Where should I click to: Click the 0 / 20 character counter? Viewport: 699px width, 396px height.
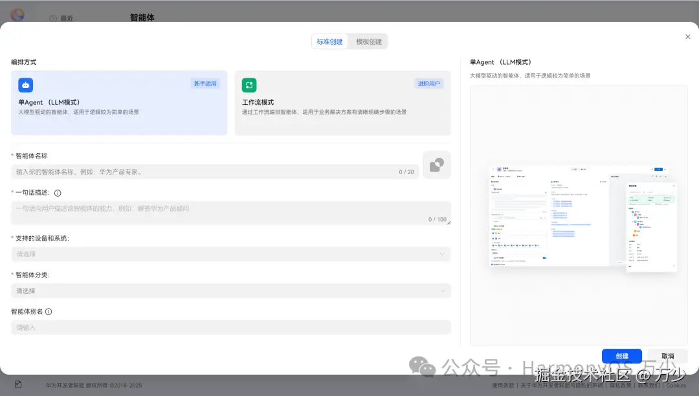click(x=406, y=172)
